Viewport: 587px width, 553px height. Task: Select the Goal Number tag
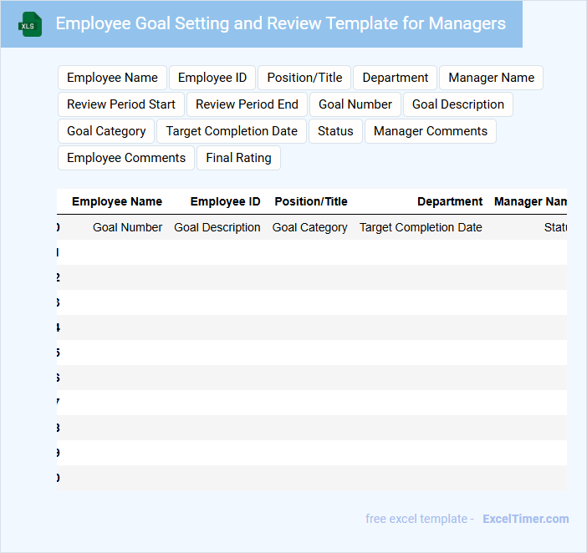coord(355,104)
